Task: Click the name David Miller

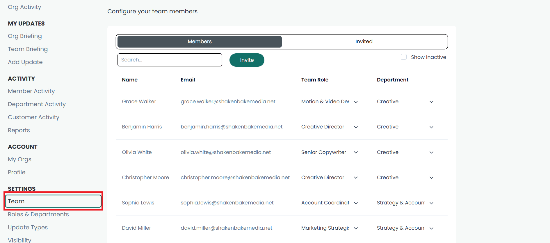Action: (x=136, y=228)
